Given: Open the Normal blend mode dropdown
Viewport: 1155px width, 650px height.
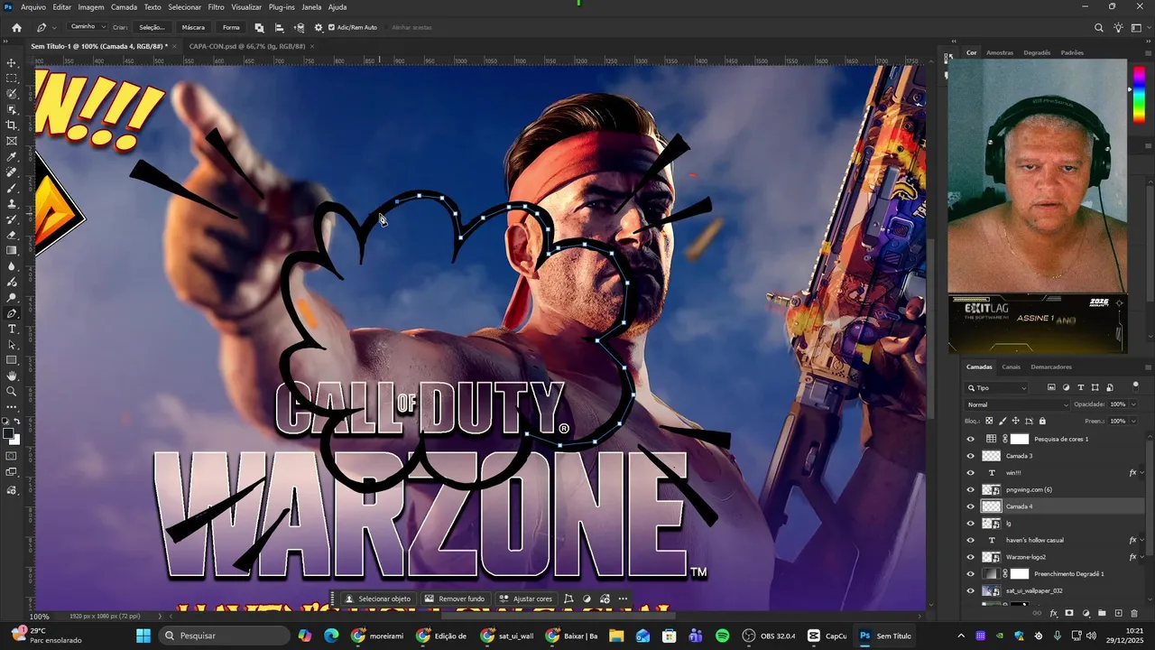Looking at the screenshot, I should click(x=1016, y=404).
